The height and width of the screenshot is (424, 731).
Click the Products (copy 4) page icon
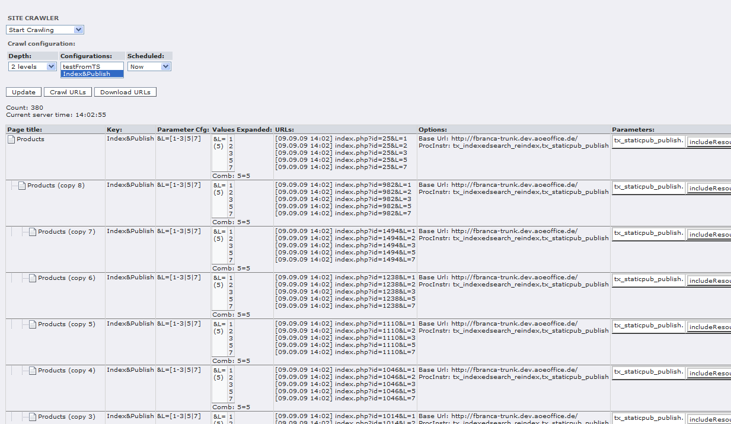pyautogui.click(x=33, y=371)
